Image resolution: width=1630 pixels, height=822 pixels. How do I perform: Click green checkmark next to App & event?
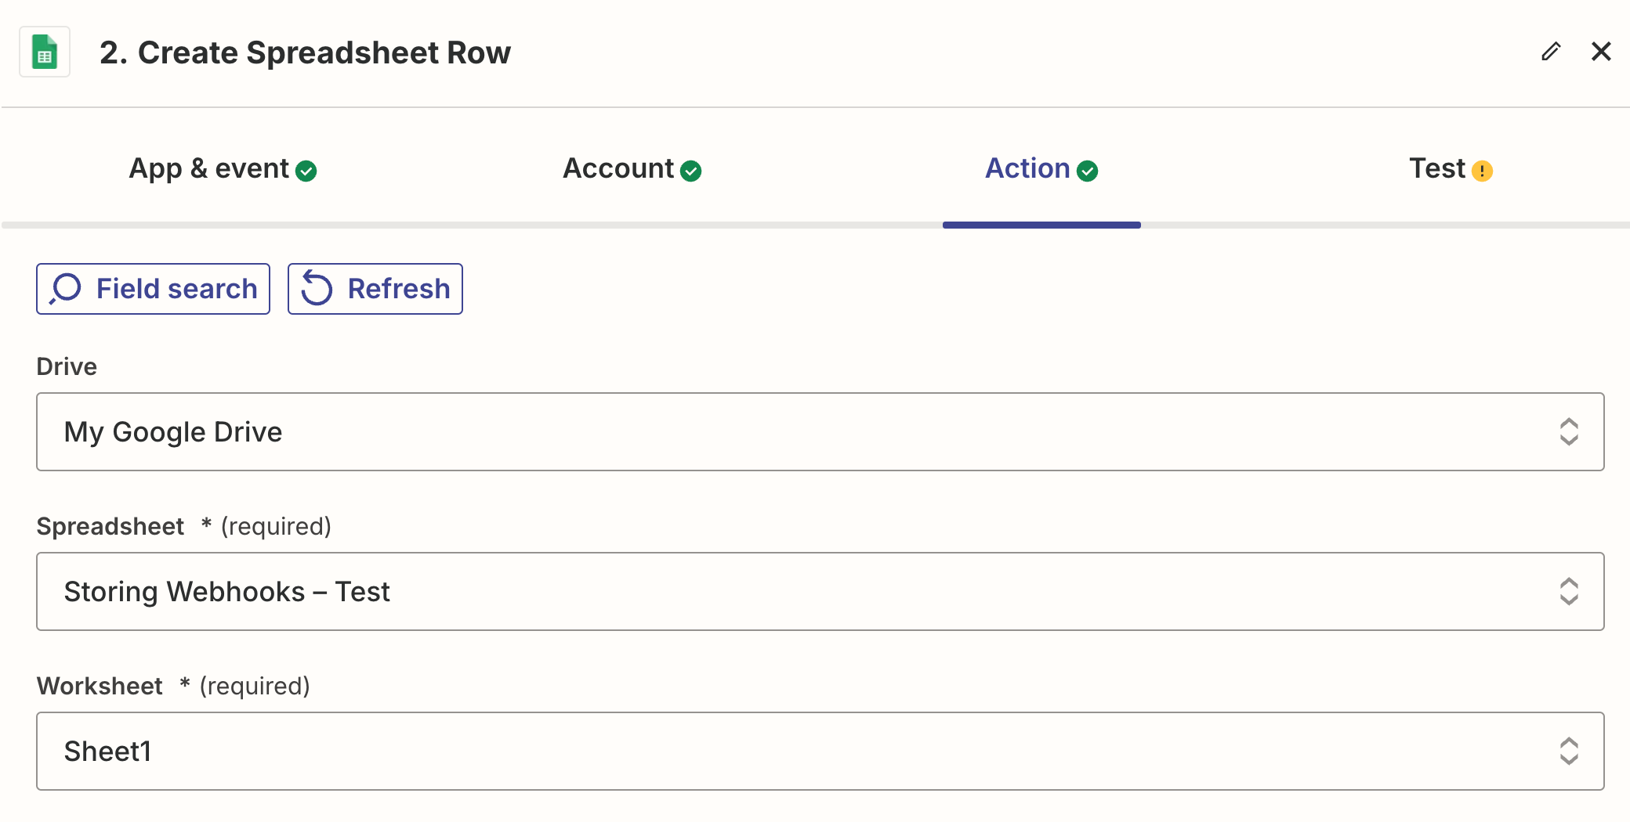pyautogui.click(x=306, y=171)
